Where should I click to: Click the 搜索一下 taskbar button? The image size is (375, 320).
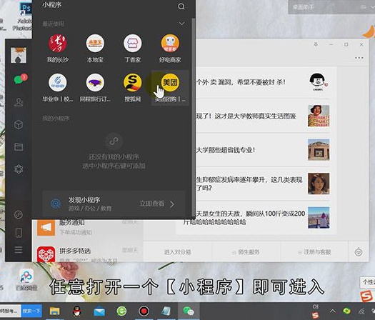tap(32, 311)
